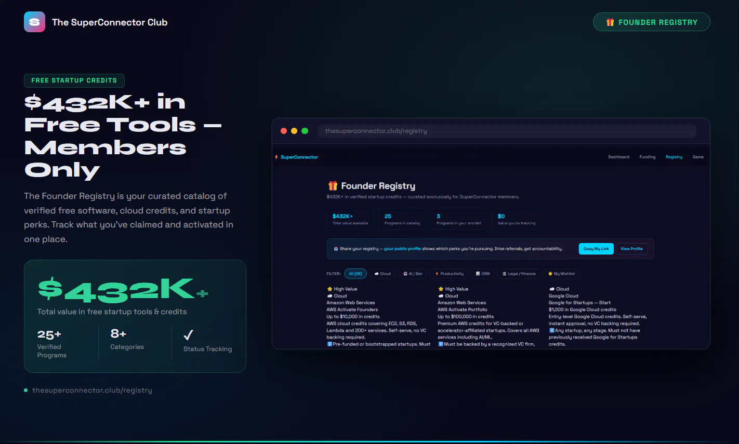The image size is (739, 444).
Task: Click the SuperConnector lightning bolt icon
Action: [276, 157]
